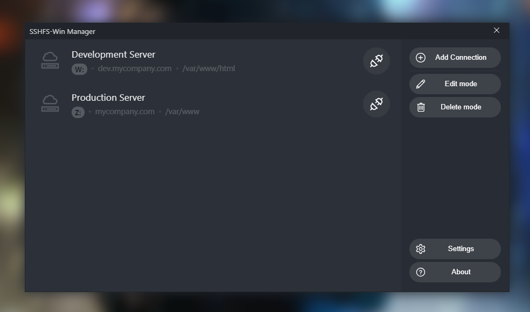Enable Edit mode via the pencil icon
This screenshot has height=312, width=530.
(x=421, y=84)
